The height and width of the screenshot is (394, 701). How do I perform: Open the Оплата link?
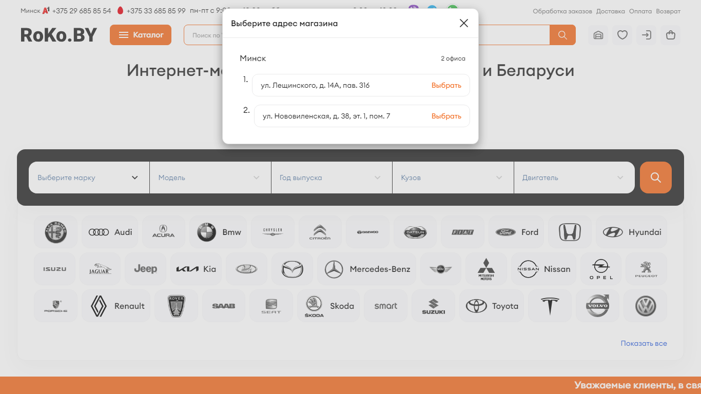coord(640,11)
